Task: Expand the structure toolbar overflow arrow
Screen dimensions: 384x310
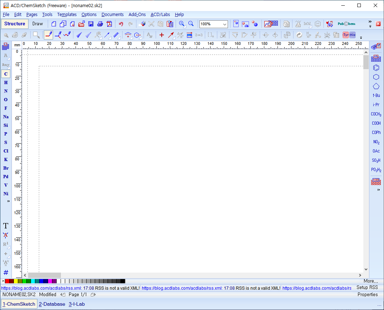Action: (361, 38)
